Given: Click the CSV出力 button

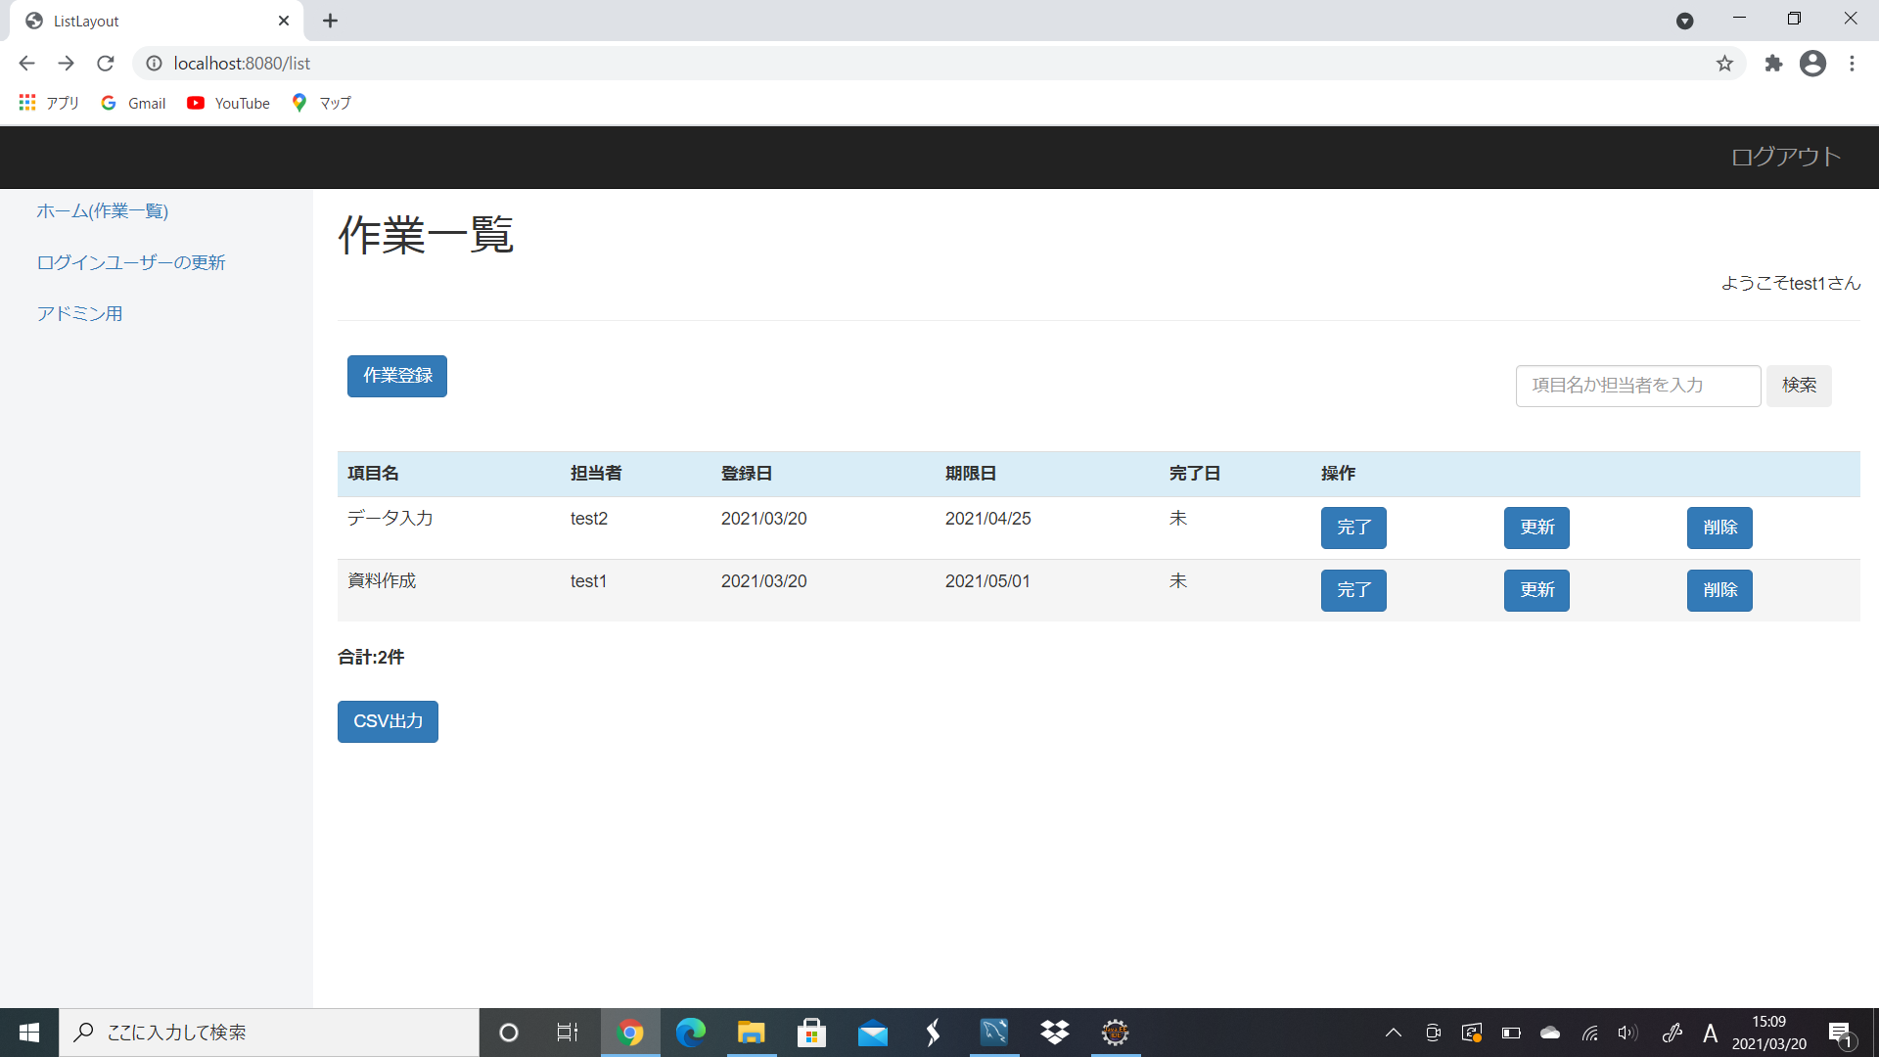Looking at the screenshot, I should 388,721.
